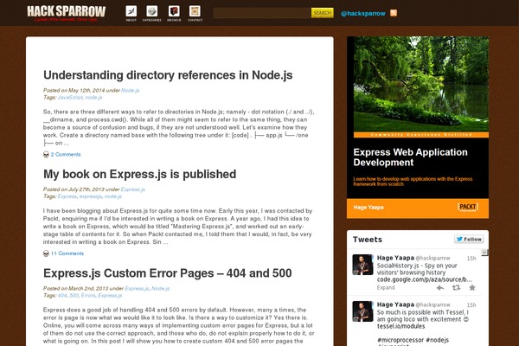Click the Hack Sparrow site logo
The image size is (519, 346).
pos(66,12)
